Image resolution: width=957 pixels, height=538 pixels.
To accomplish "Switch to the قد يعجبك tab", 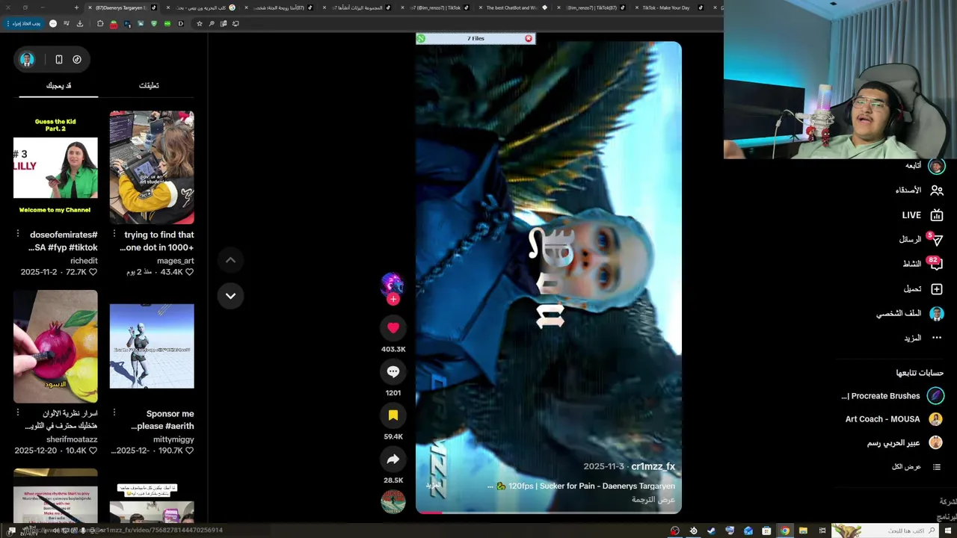I will click(58, 85).
